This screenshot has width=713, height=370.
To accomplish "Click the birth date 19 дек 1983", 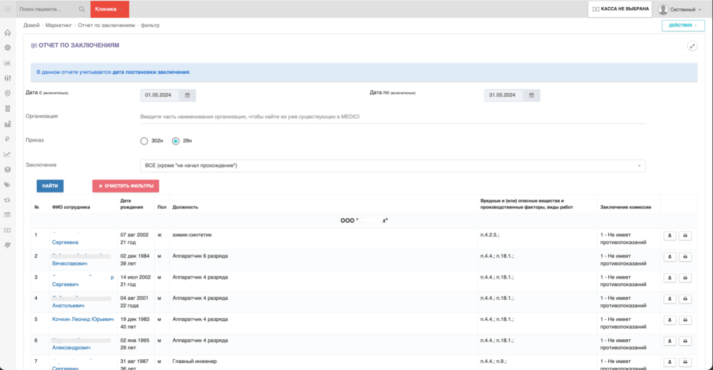I will click(x=134, y=319).
